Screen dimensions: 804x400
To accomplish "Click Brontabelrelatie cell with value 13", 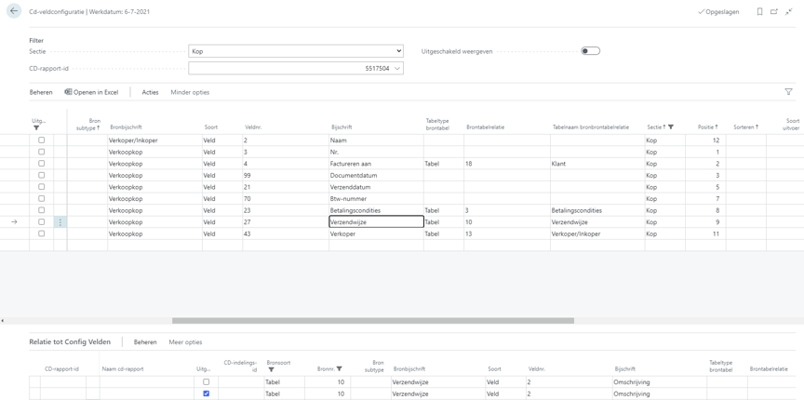I will [507, 233].
